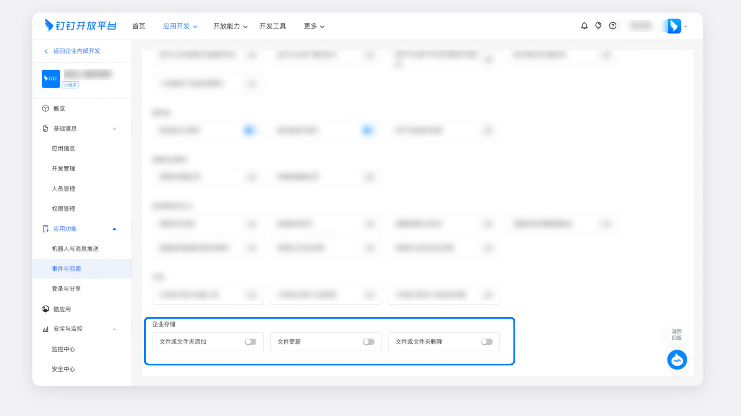
Task: Click the 概览 cube icon in sidebar
Action: 45,108
